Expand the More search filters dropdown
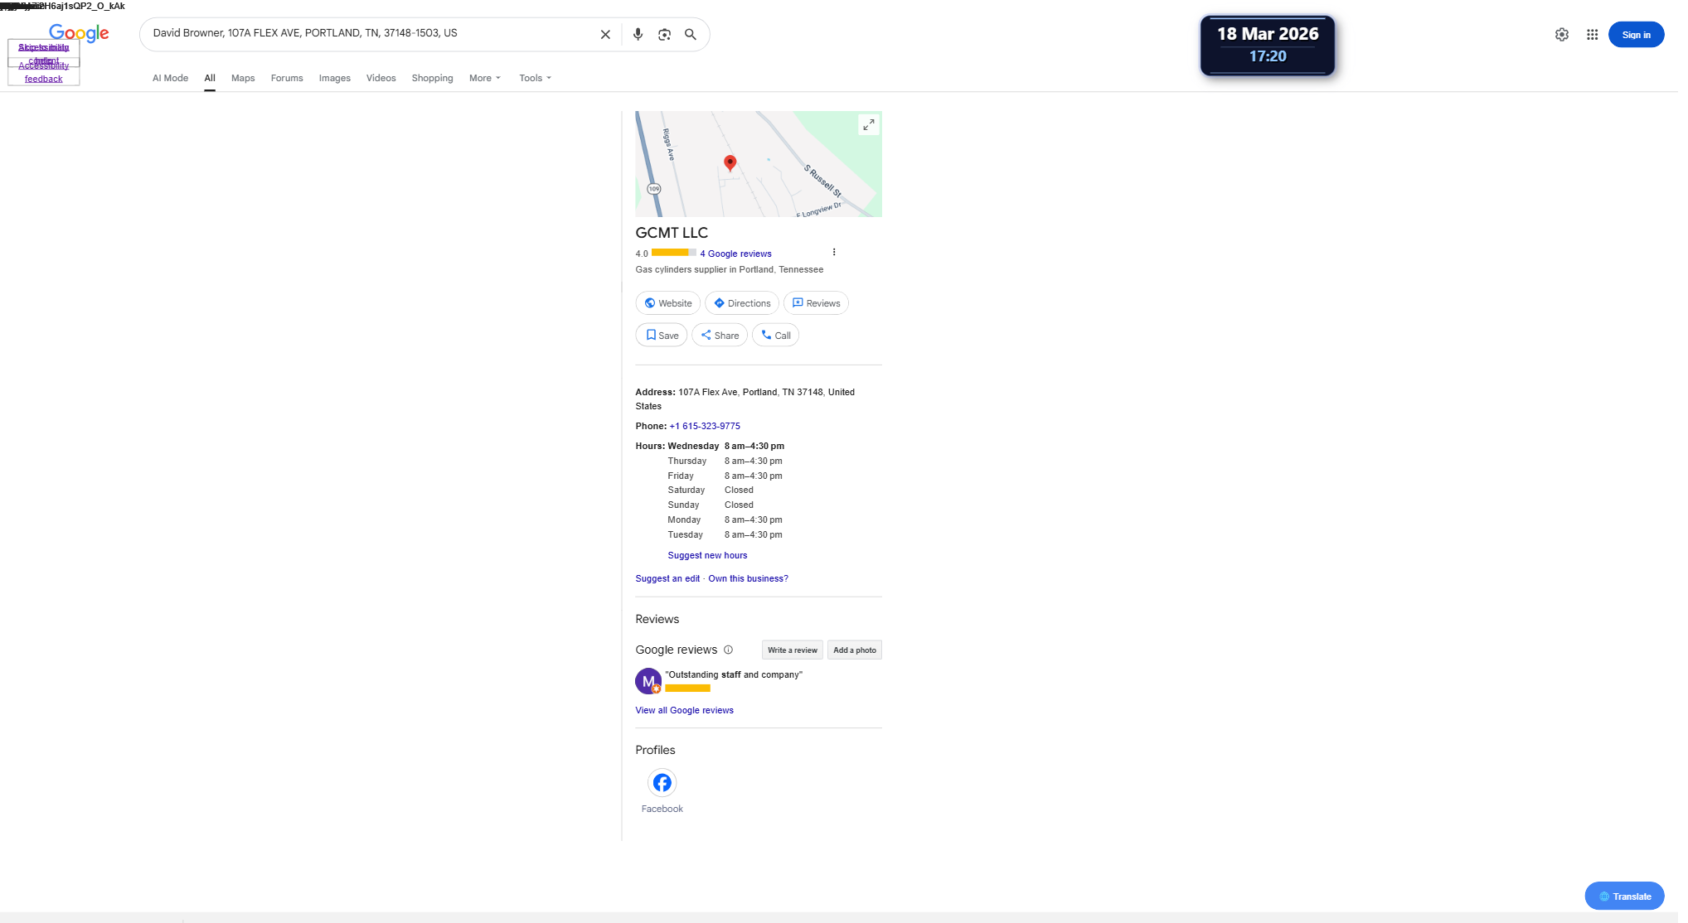Image resolution: width=1688 pixels, height=923 pixels. [484, 78]
